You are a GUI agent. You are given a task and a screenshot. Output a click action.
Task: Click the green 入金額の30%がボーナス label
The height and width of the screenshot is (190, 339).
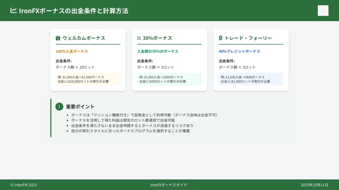(x=158, y=51)
